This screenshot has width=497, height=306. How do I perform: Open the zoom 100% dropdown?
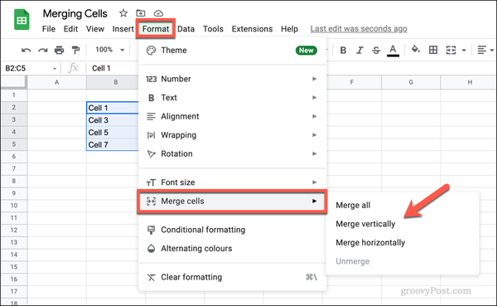click(x=110, y=50)
